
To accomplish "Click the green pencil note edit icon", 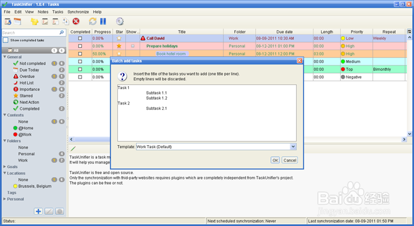I will 73,149.
